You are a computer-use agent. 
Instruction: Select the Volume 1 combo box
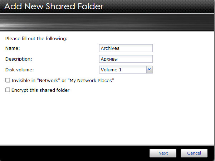point(123,70)
